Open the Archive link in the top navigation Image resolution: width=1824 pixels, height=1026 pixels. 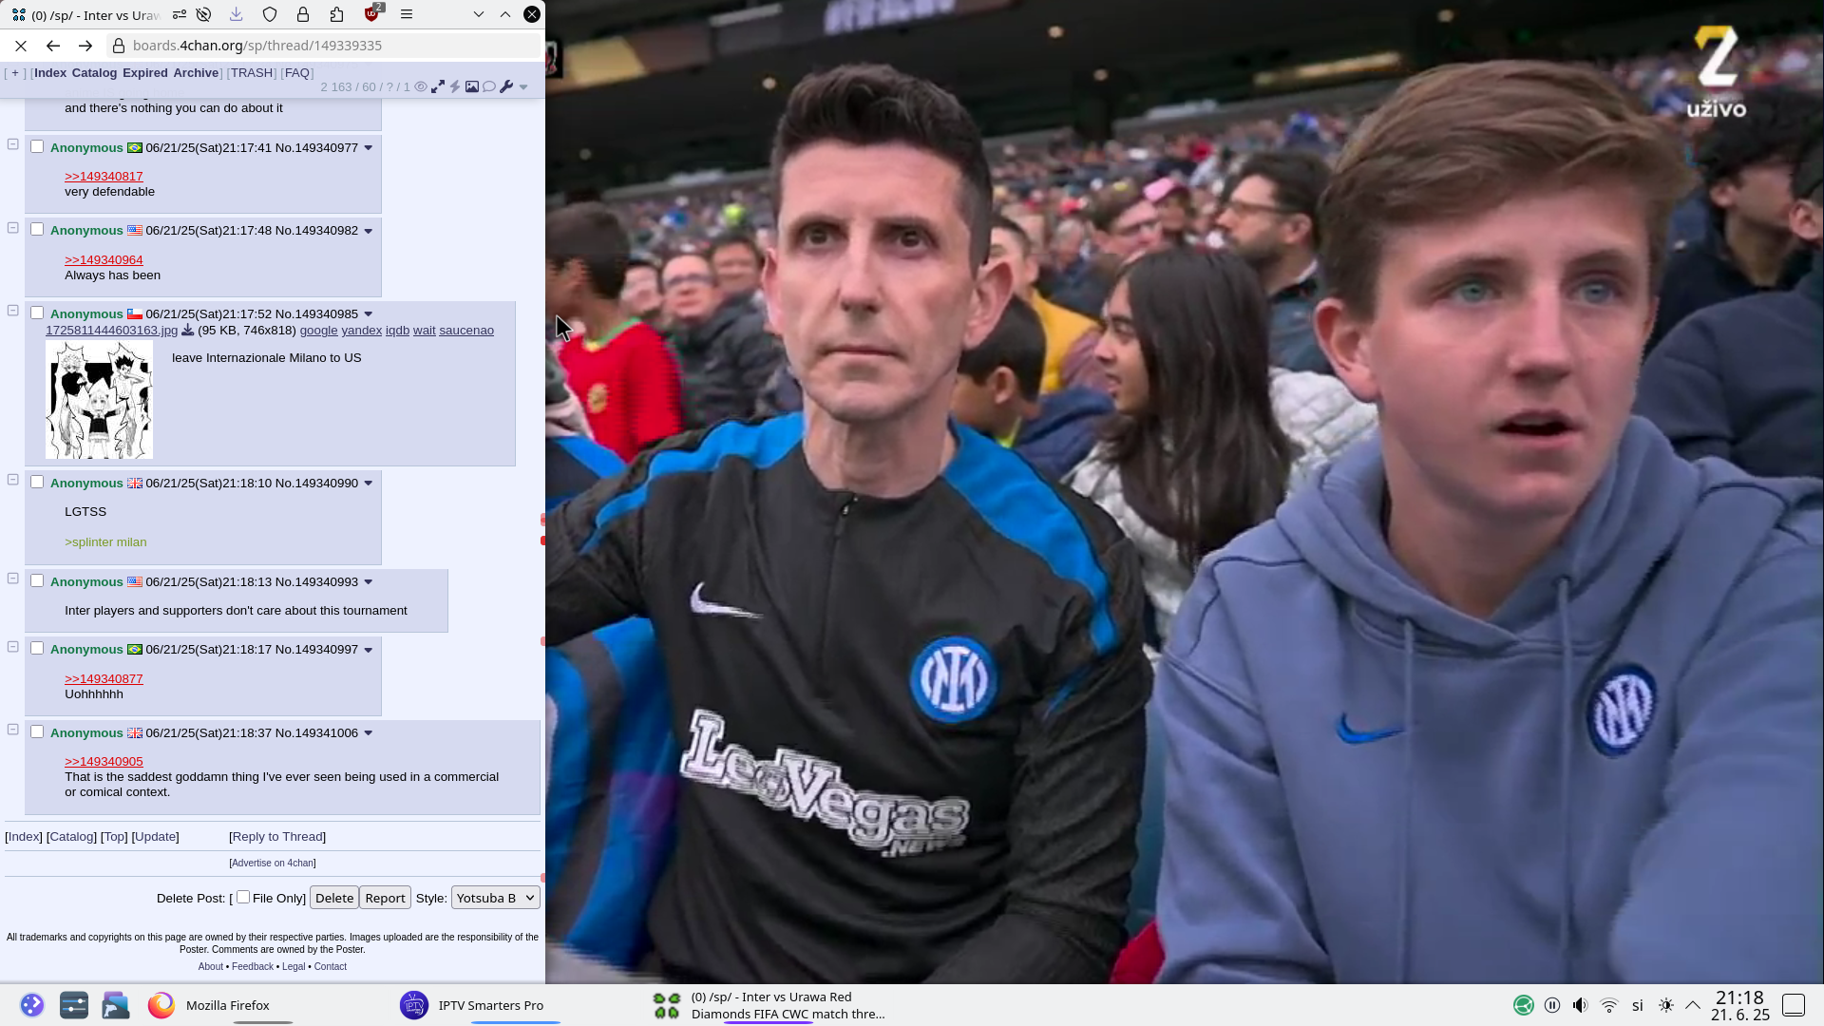pos(196,73)
